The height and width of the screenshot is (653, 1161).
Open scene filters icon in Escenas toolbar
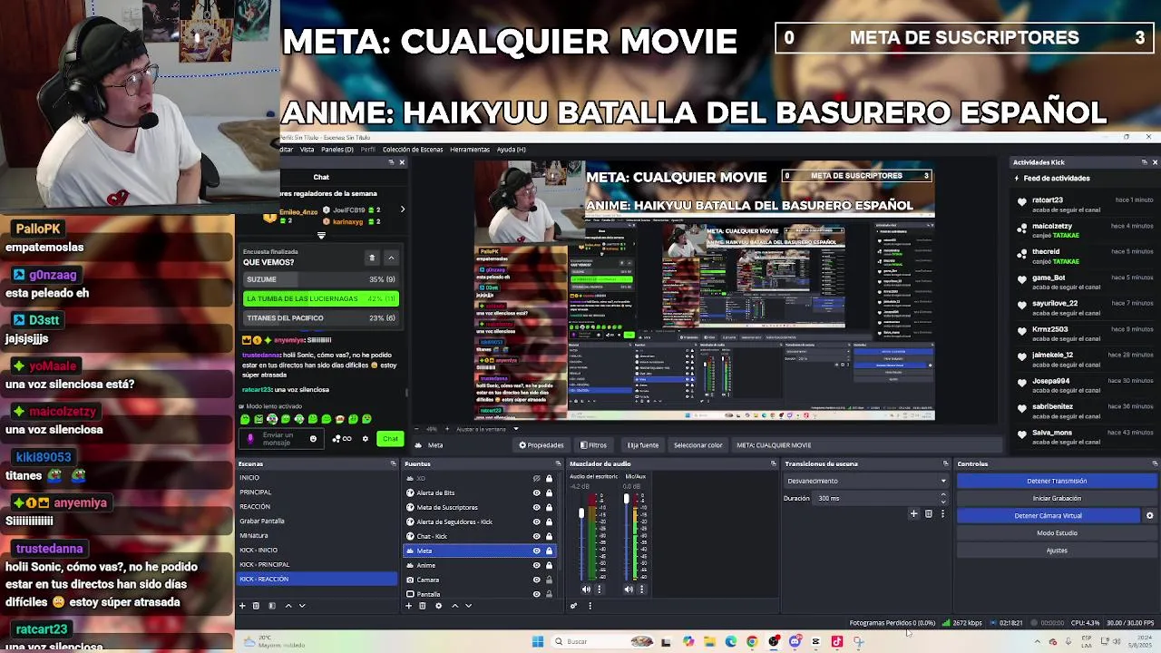[x=271, y=605]
